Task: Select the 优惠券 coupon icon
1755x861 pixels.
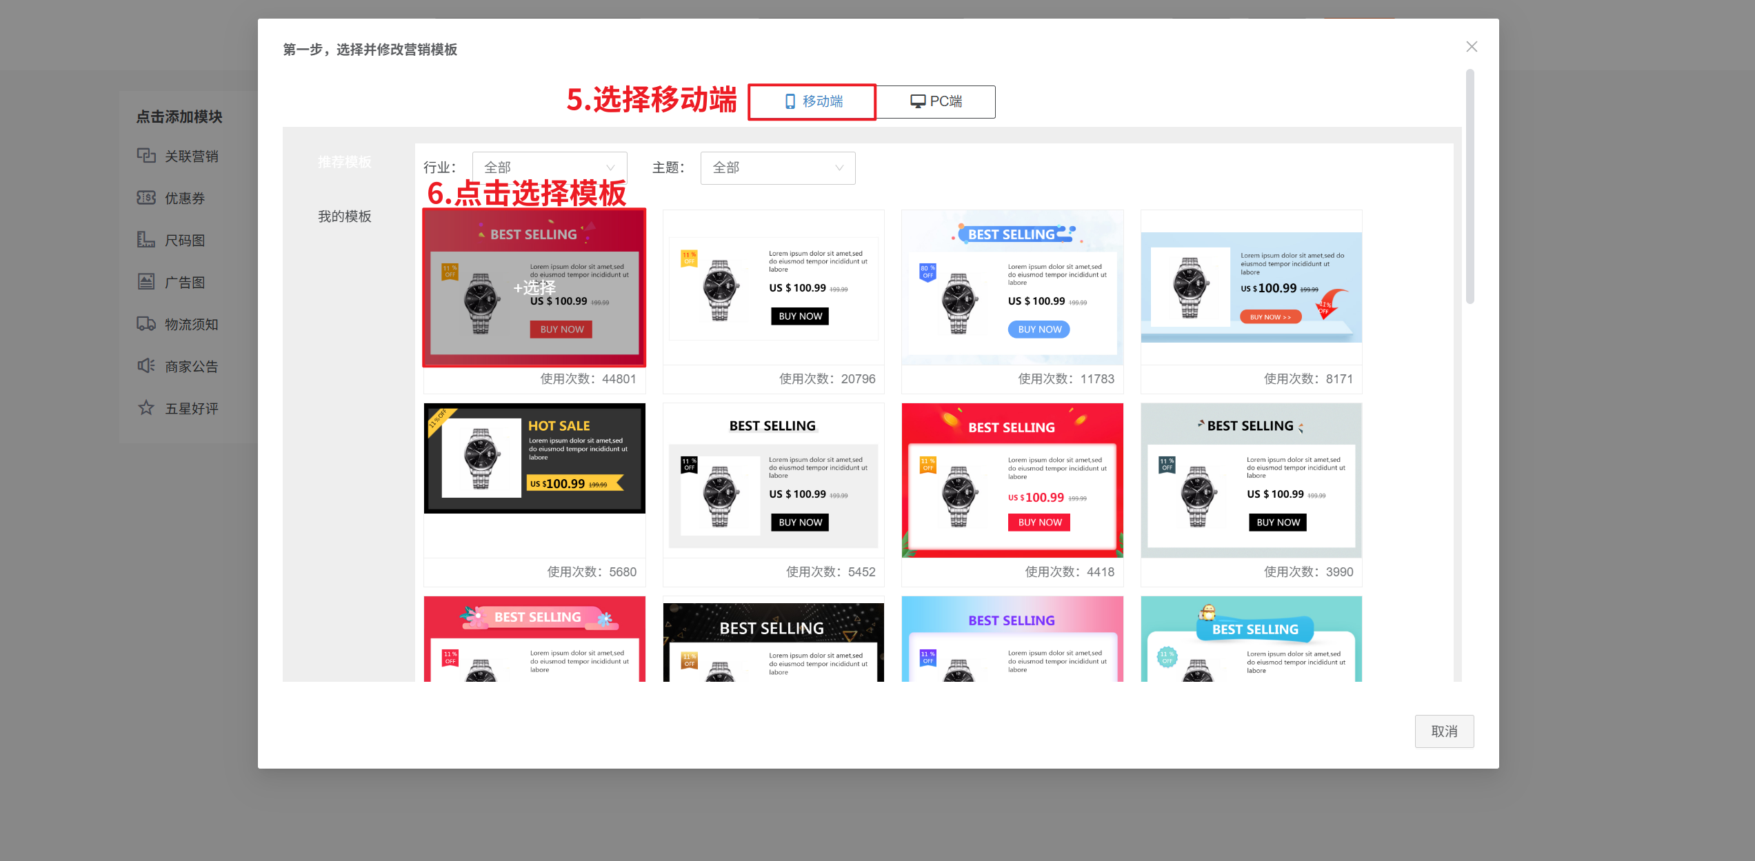Action: [146, 198]
